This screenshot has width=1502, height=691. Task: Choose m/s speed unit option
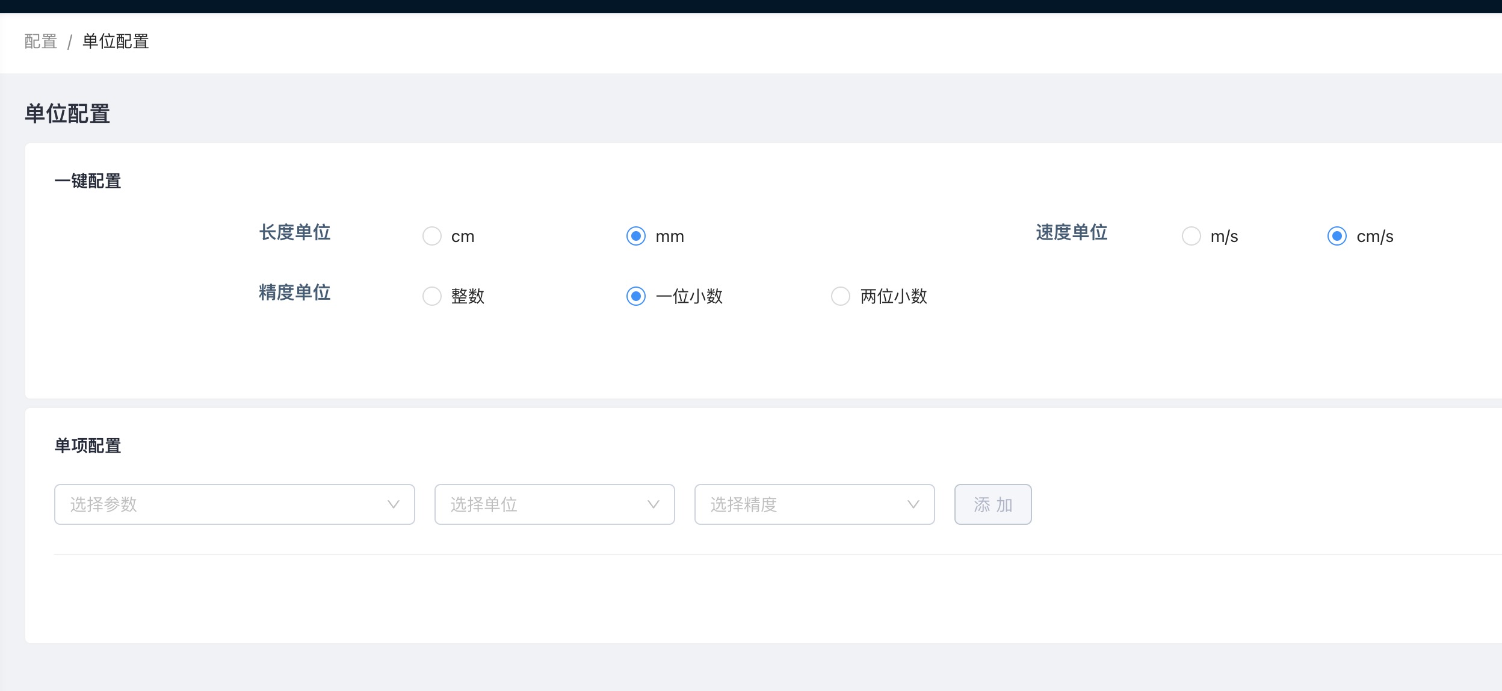click(1191, 236)
